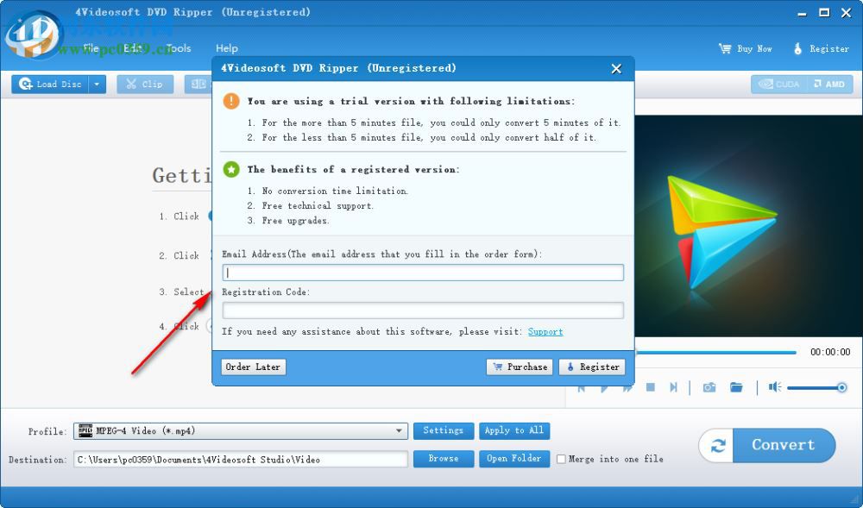This screenshot has width=863, height=508.
Task: Follow the Support link in the dialog
Action: pos(545,331)
